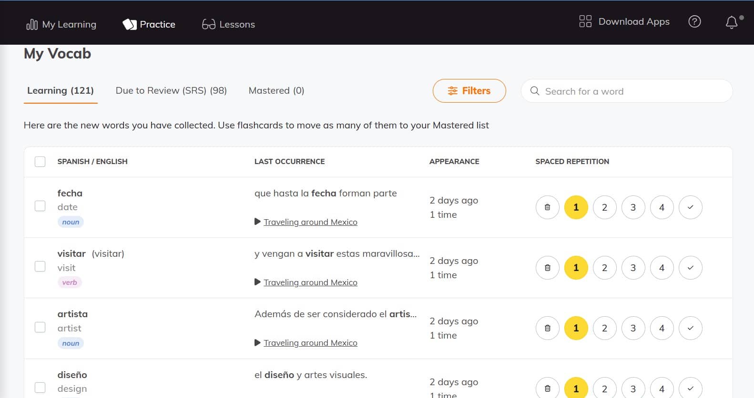Open the Filters options
This screenshot has width=754, height=398.
coord(469,91)
